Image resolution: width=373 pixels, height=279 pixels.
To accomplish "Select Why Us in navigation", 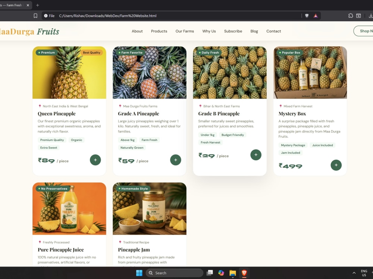I will click(x=209, y=31).
